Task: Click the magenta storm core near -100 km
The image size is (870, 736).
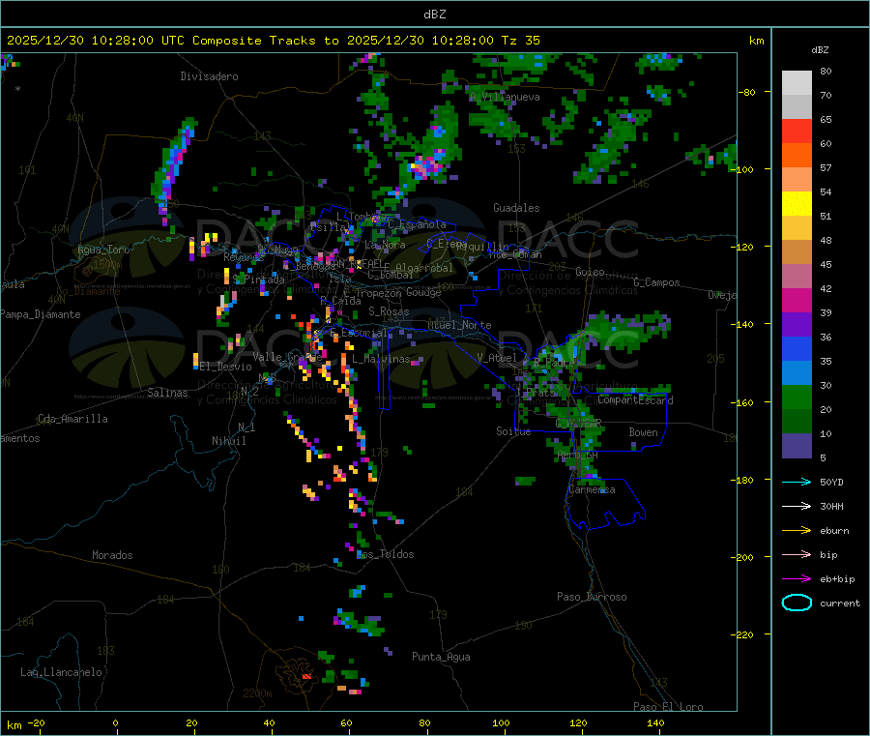Action: point(424,165)
